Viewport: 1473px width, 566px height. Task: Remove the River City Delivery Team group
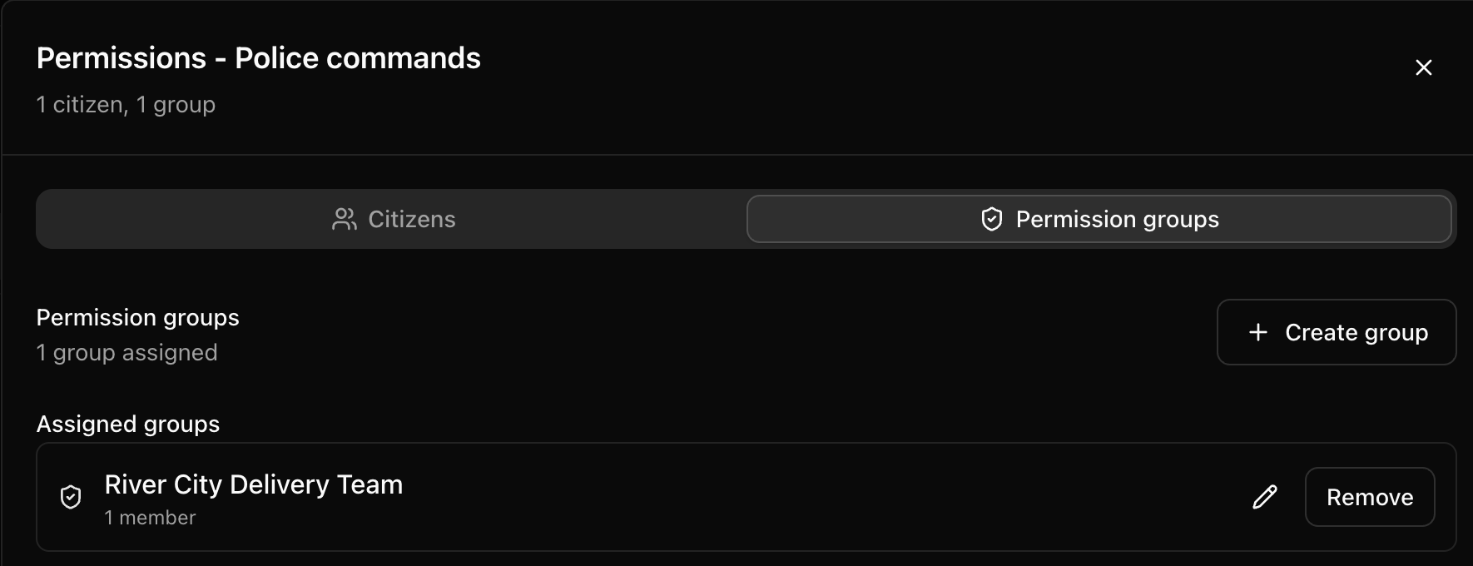pyautogui.click(x=1370, y=497)
